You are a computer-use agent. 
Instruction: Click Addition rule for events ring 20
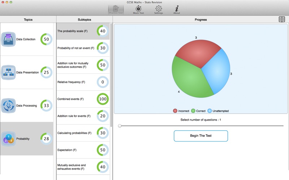103,116
